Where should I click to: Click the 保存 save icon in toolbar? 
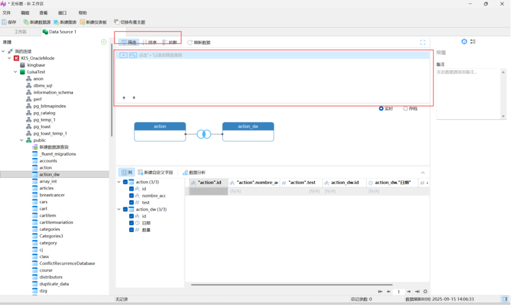[x=5, y=22]
